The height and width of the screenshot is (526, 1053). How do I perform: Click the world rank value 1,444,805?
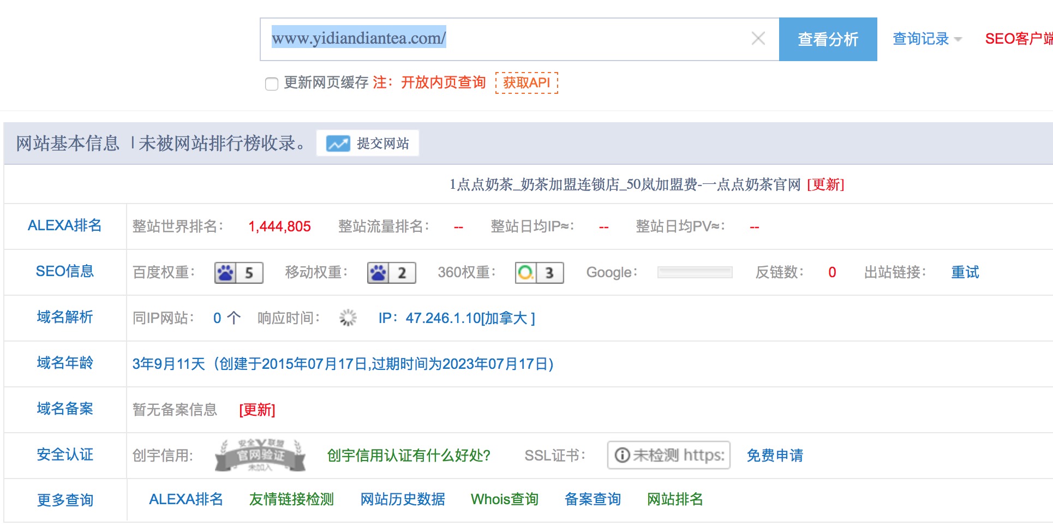pyautogui.click(x=279, y=226)
